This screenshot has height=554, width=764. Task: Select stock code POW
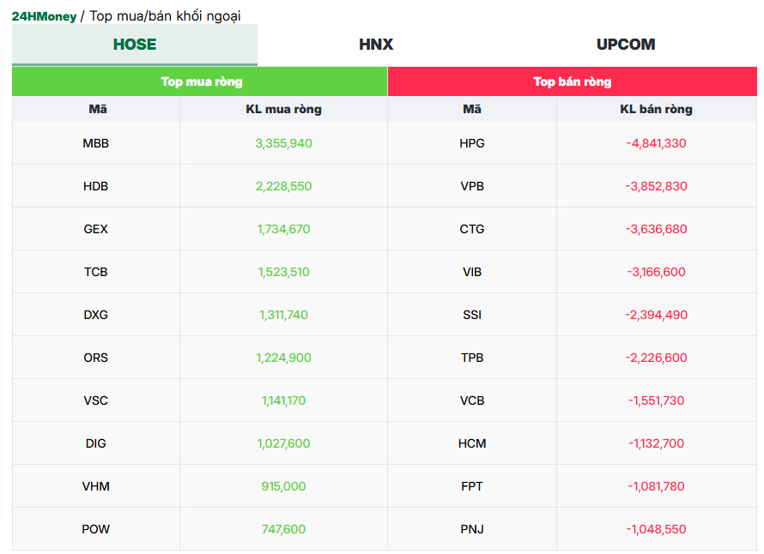96,528
